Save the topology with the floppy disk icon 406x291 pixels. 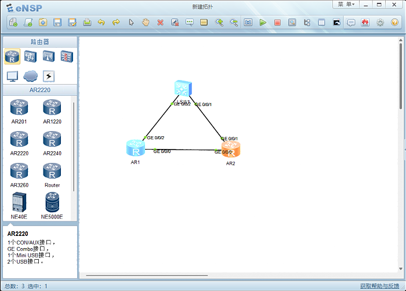(57, 23)
